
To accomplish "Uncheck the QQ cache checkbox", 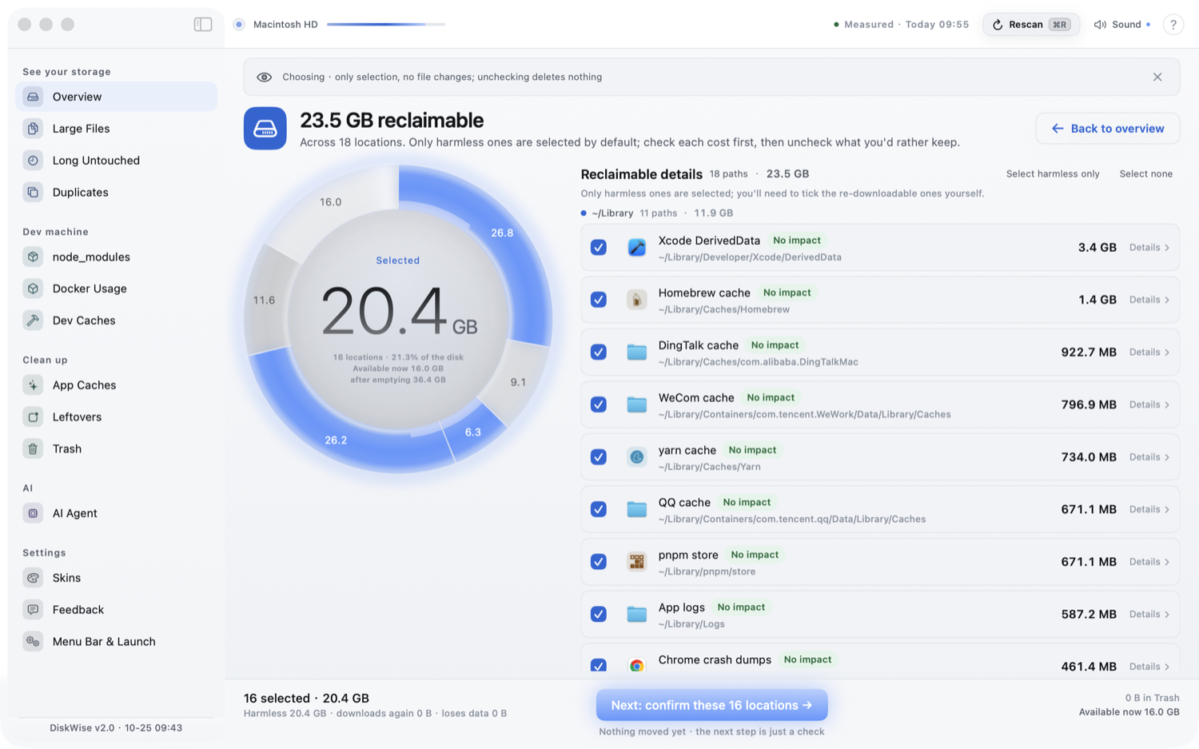I will coord(598,509).
